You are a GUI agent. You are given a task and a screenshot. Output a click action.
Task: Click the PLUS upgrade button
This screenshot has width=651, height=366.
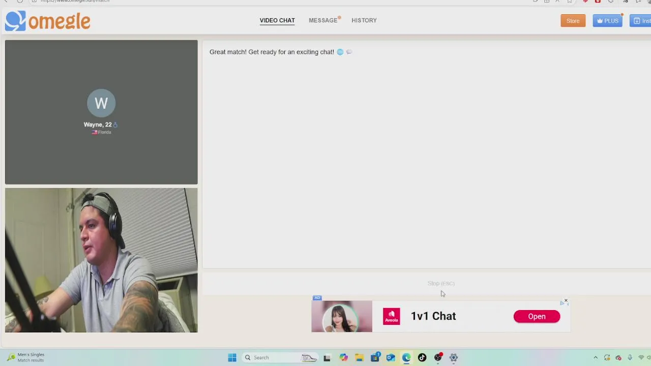pyautogui.click(x=607, y=21)
